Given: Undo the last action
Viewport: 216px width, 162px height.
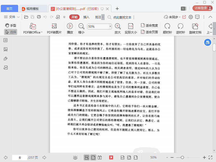Looking at the screenshot, I should [45, 17].
